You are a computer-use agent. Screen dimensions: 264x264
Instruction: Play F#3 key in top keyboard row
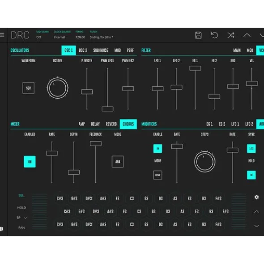click(x=218, y=198)
